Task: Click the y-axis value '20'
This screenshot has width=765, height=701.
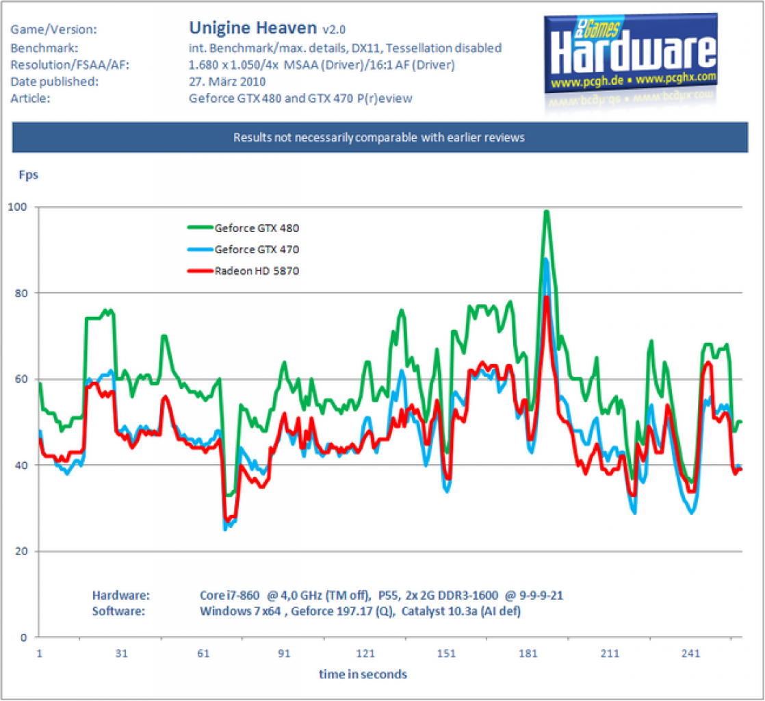Action: (21, 552)
